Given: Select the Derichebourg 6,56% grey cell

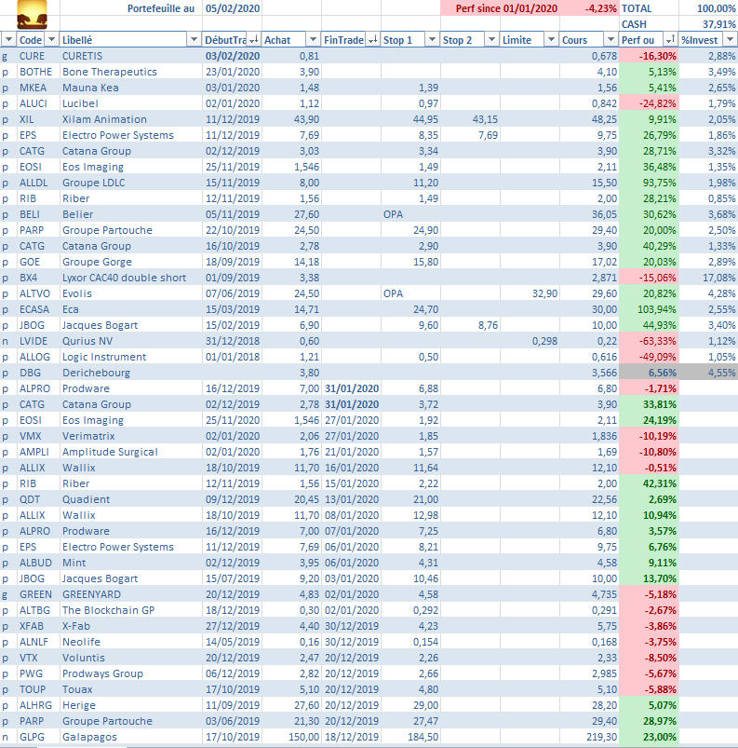Looking at the screenshot, I should tap(649, 372).
